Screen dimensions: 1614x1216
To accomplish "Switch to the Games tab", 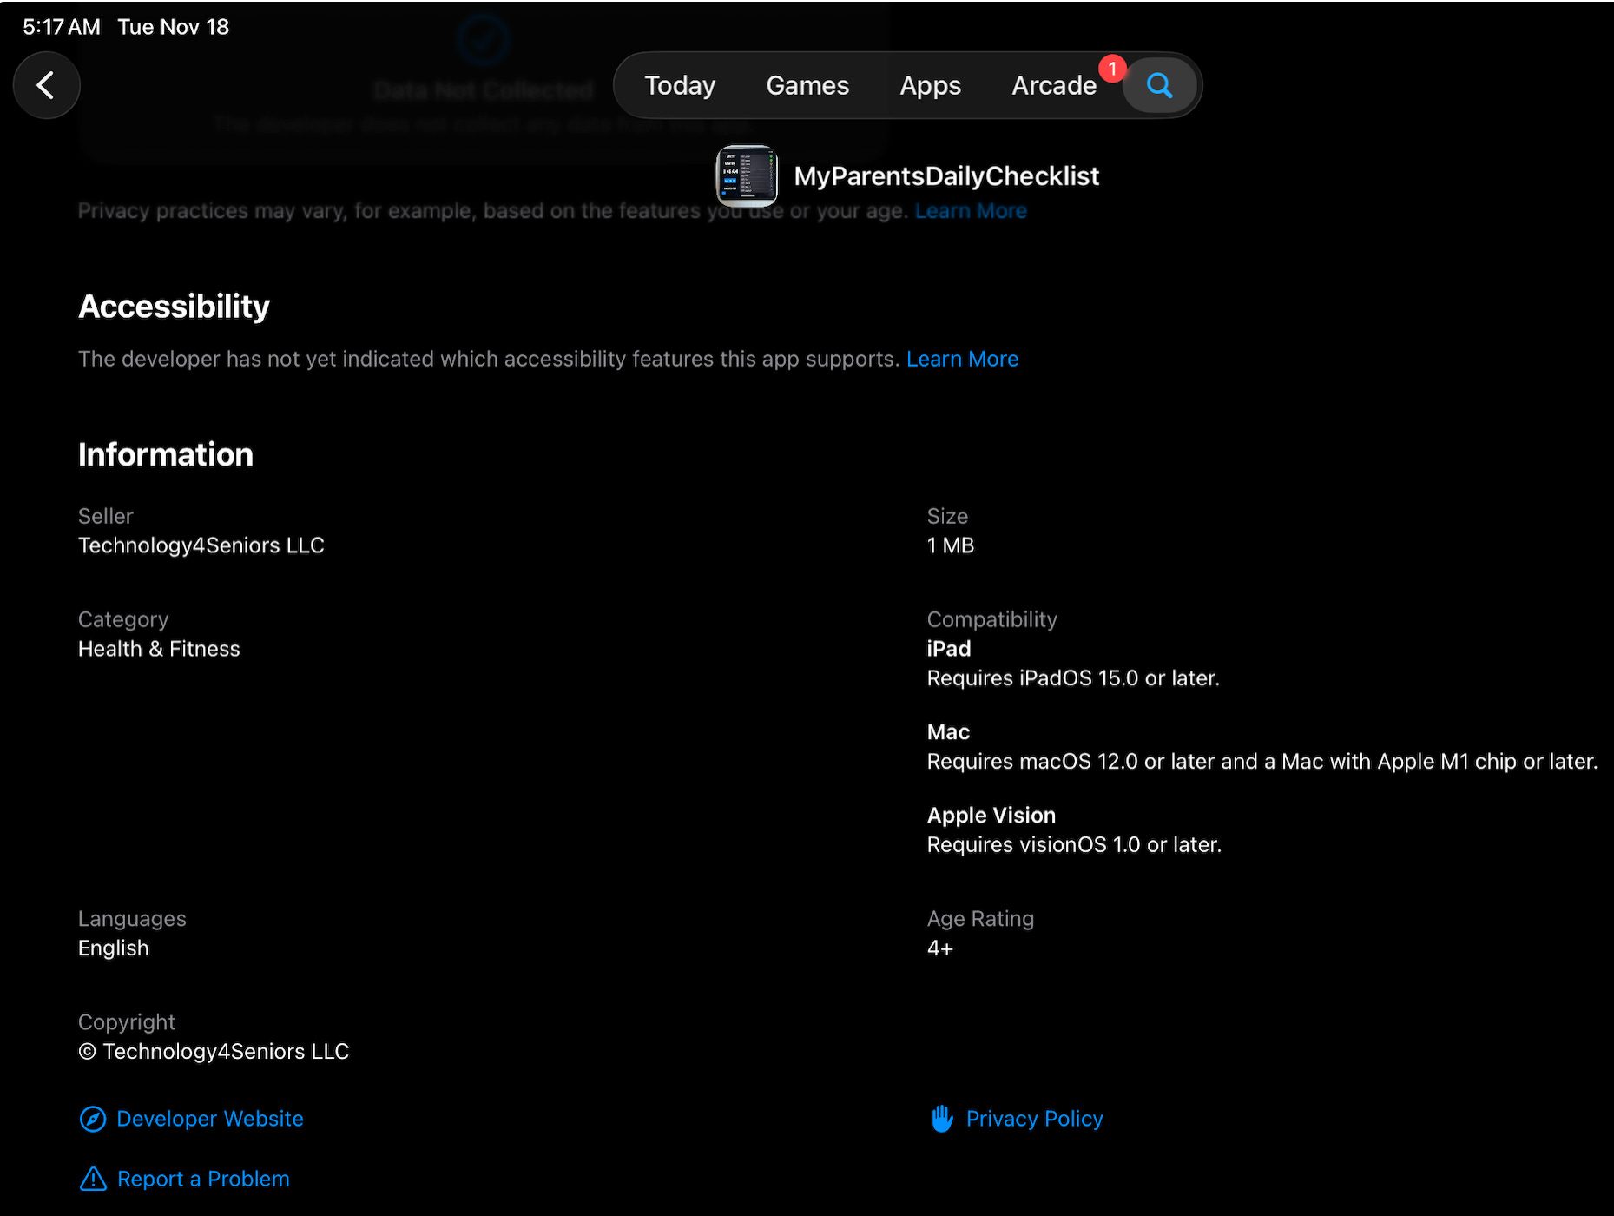I will click(x=807, y=85).
